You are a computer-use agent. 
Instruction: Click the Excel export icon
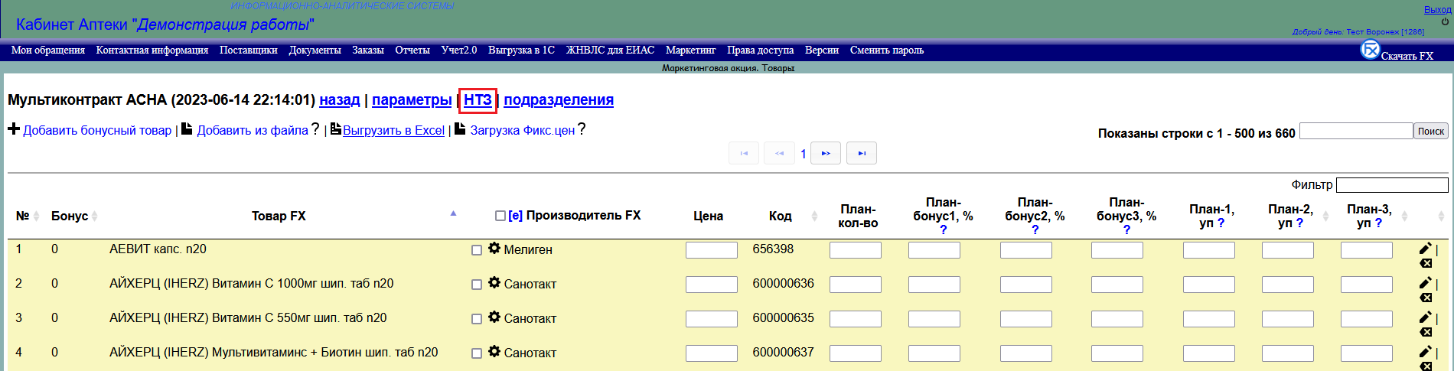[336, 129]
